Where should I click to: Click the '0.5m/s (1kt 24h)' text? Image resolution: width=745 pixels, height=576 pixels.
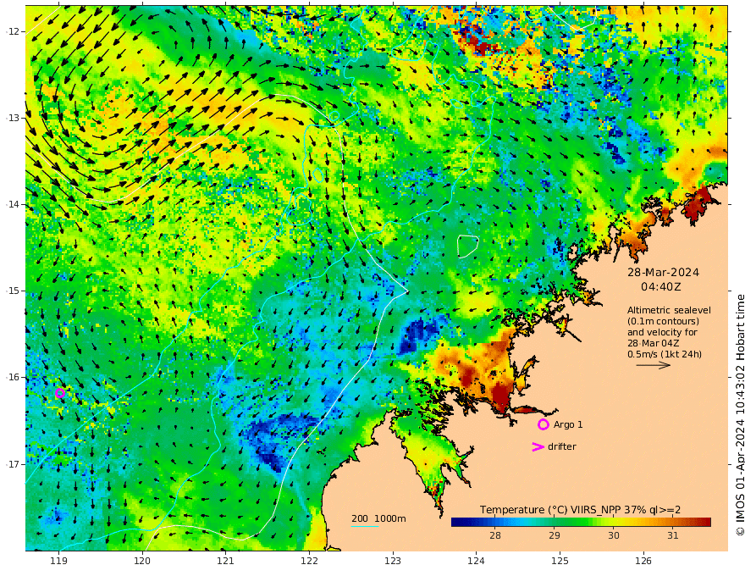(665, 354)
